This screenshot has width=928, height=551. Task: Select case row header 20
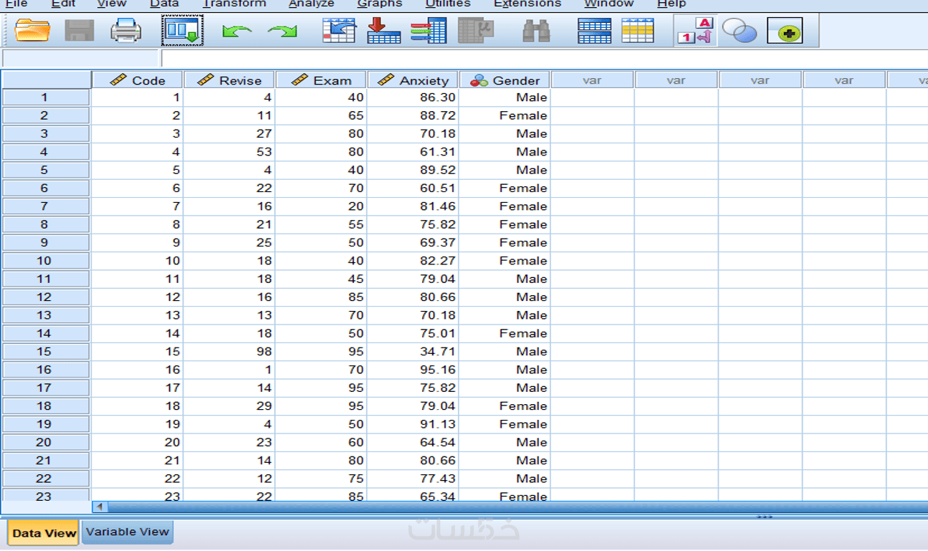click(x=45, y=442)
